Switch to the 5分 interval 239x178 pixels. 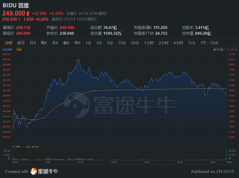point(110,43)
